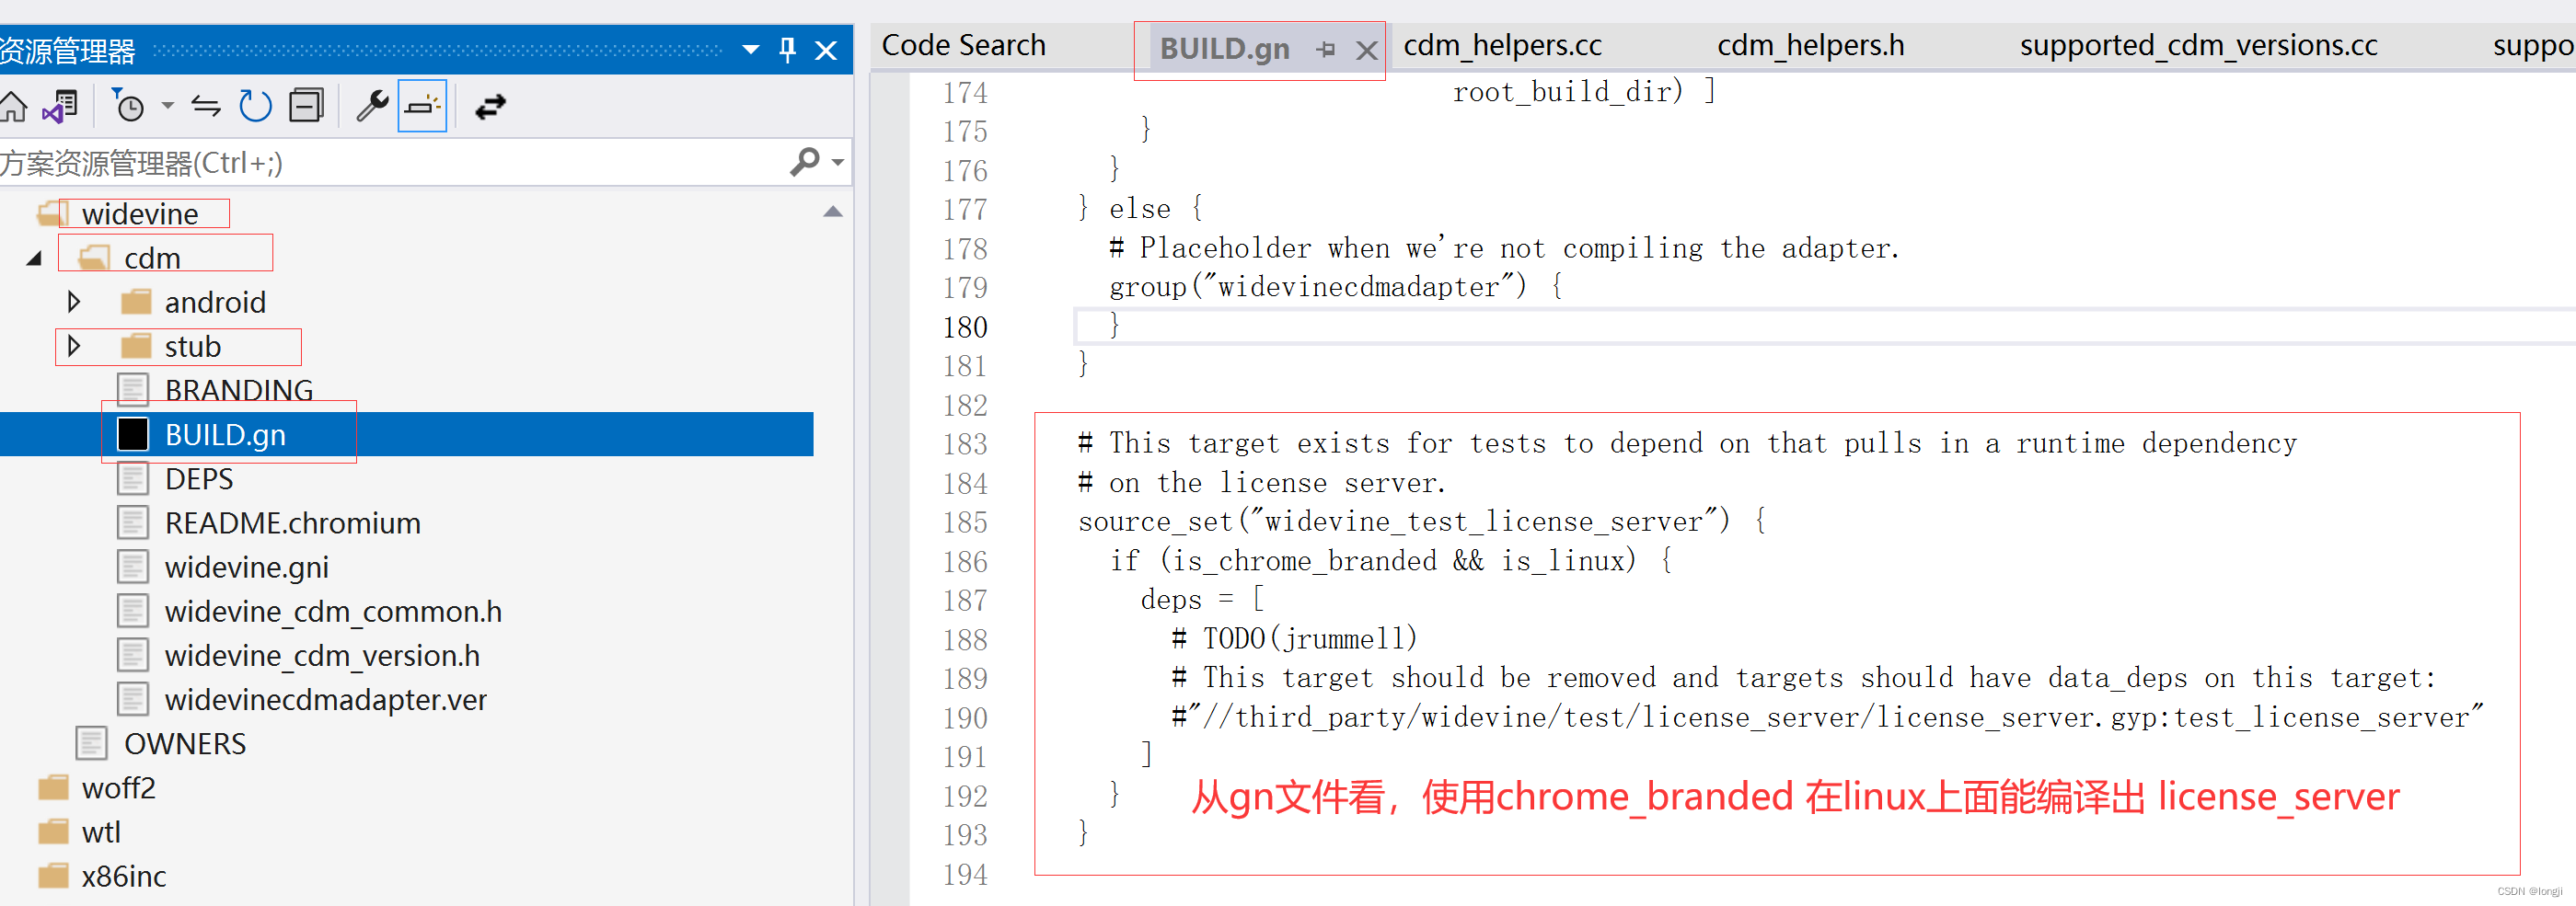The width and height of the screenshot is (2576, 906).
Task: Open widevine_cdm_common.h
Action: (333, 611)
